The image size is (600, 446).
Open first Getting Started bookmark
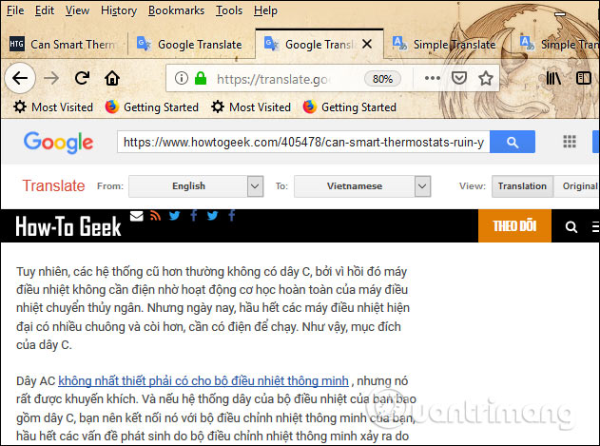tap(152, 107)
